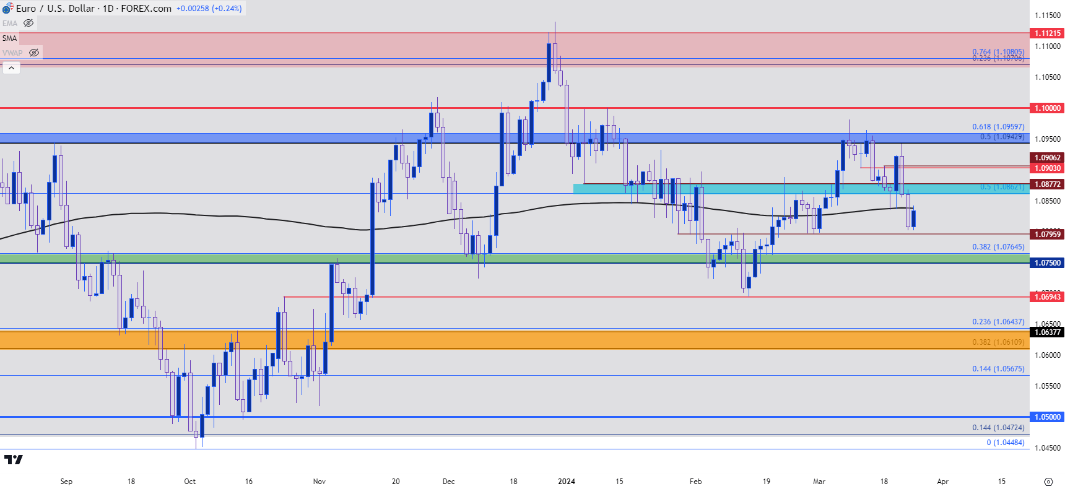Viewport: 1065px width, 489px height.
Task: Select Fibonacci label 0 (1.04484)
Action: click(x=1006, y=443)
